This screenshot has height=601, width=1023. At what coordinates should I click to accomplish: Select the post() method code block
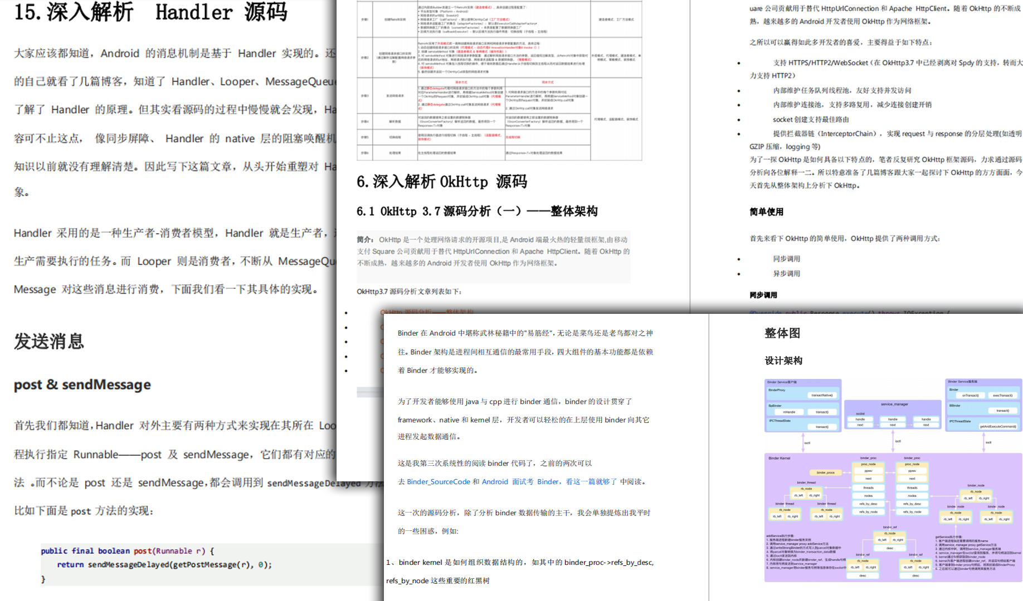(x=156, y=564)
